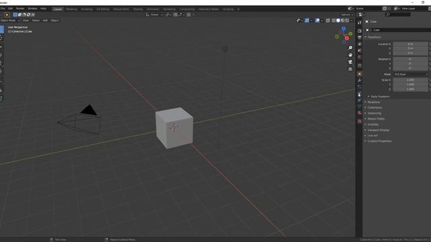Toggle snapping magnet in viewport header
Viewport: 431px width, 242px height.
[175, 15]
